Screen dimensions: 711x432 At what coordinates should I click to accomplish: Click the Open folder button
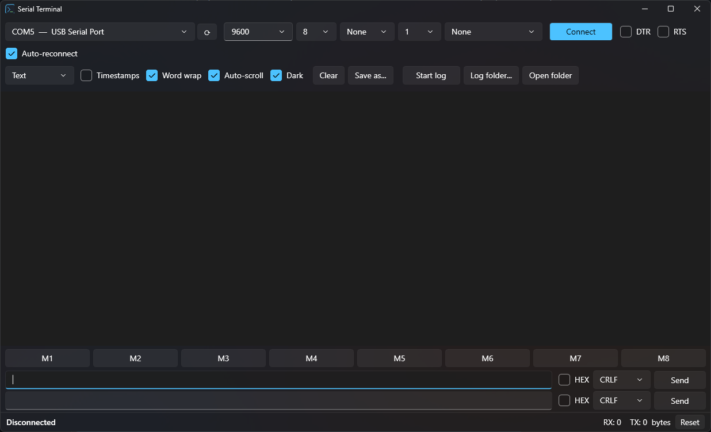551,75
